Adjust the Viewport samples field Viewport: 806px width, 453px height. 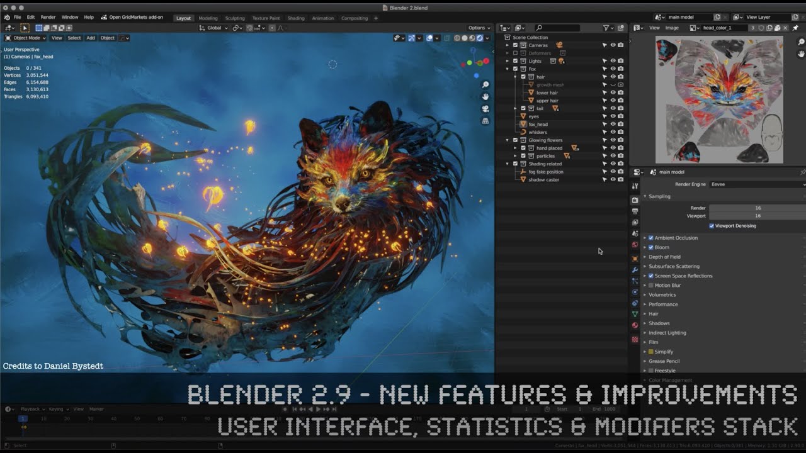click(x=758, y=216)
